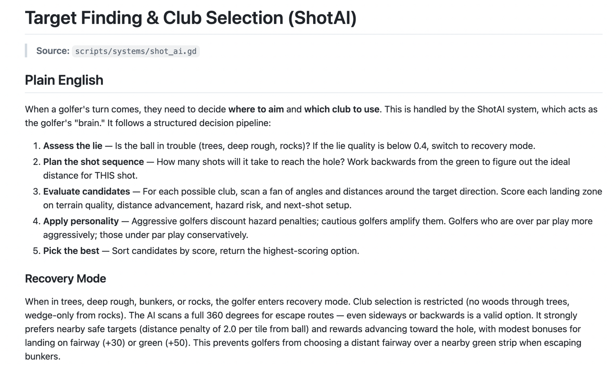
Task: Click the "0.4" lie quality threshold
Action: tap(420, 146)
